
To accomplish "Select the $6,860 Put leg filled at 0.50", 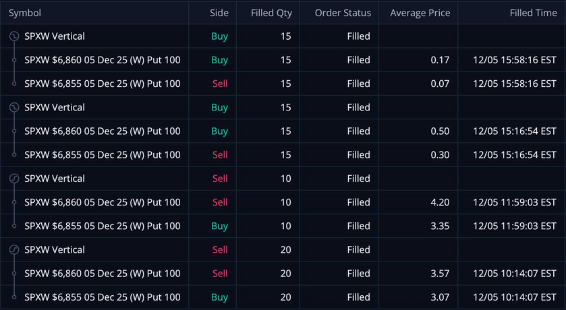I will click(102, 131).
